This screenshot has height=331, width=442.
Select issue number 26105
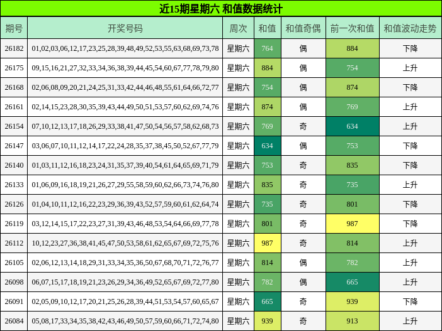[14, 263]
